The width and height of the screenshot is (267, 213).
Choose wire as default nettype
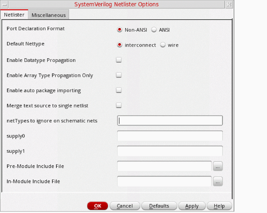pos(163,45)
